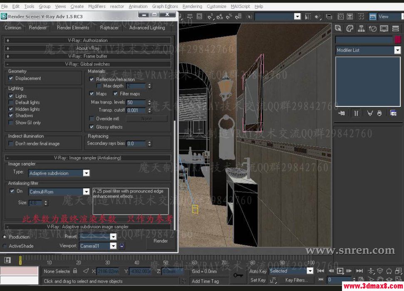Click the Set Key button
Screen dimensions: 404x291
click(257, 280)
